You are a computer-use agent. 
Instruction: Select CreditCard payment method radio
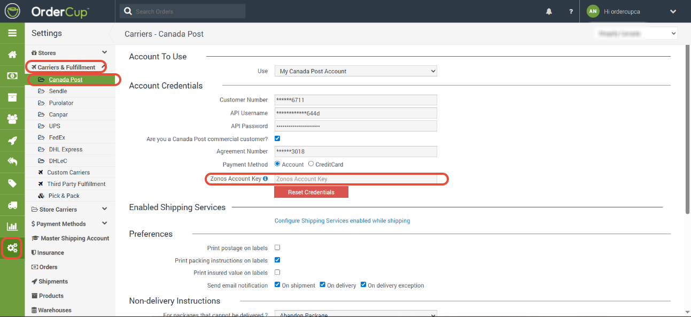tap(311, 164)
